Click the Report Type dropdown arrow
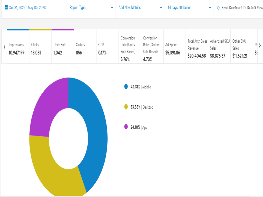 click(112, 8)
